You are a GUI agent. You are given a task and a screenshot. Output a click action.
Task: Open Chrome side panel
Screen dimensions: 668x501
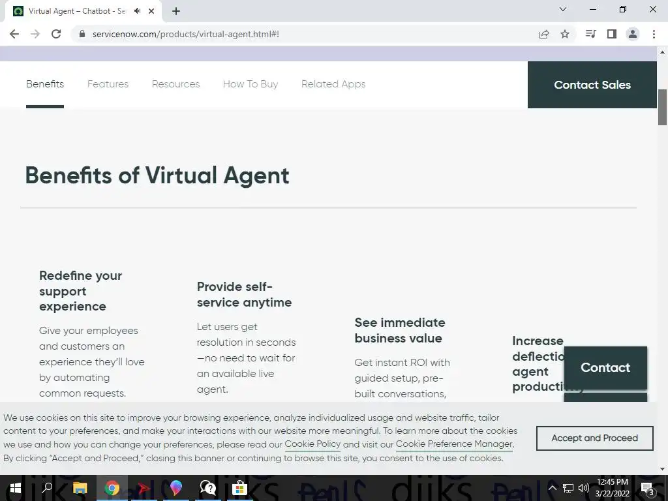pos(612,34)
